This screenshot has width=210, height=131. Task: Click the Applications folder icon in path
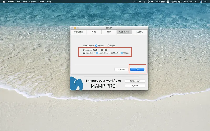point(97,53)
